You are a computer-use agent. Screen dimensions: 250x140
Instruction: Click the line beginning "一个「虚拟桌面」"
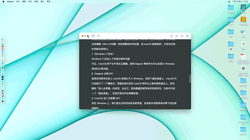(x=116, y=93)
